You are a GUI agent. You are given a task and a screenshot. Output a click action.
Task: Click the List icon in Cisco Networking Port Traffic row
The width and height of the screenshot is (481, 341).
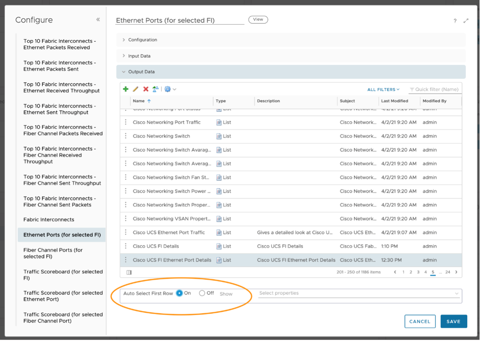(x=219, y=123)
